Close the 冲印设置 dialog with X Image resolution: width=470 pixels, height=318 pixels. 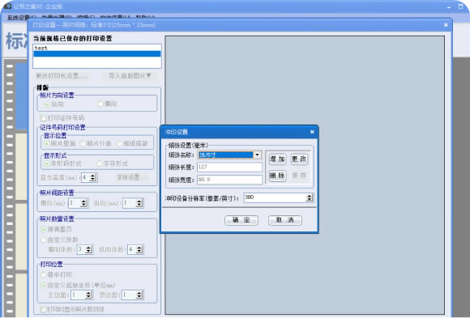[312, 132]
